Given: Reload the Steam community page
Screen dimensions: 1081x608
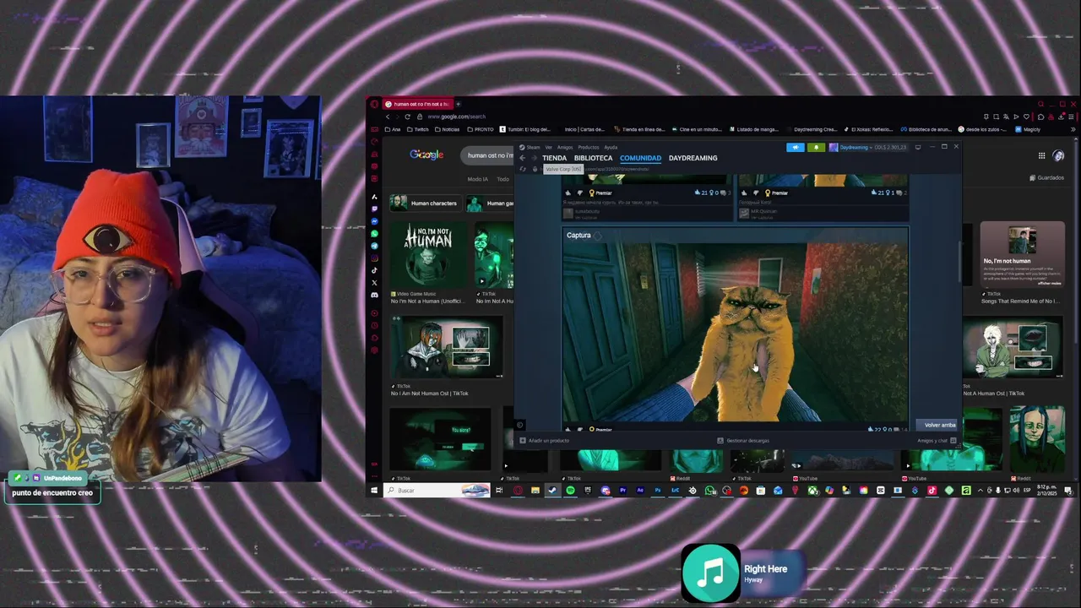Looking at the screenshot, I should pos(522,169).
